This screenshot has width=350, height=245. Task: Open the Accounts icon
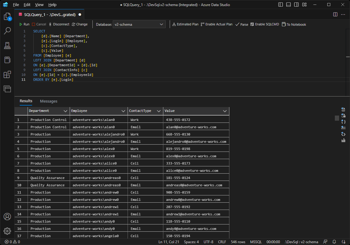point(7,217)
